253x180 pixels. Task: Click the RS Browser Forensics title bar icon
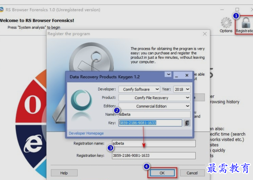click(1, 9)
